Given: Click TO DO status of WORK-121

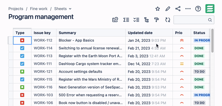Looking at the screenshot, I should (199, 72).
